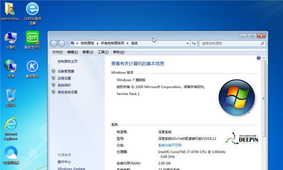Click the shield icon beside 设备管理器
This screenshot has height=170, width=283.
[54, 71]
